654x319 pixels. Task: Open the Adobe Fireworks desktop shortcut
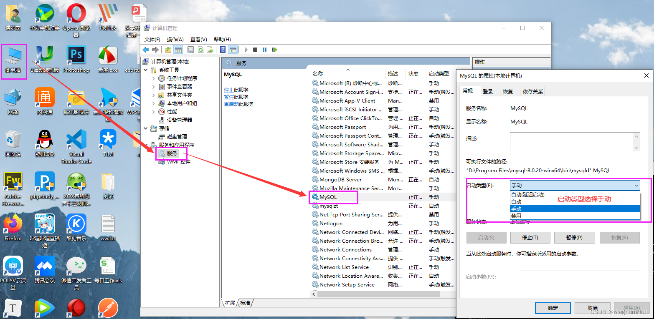click(x=13, y=188)
